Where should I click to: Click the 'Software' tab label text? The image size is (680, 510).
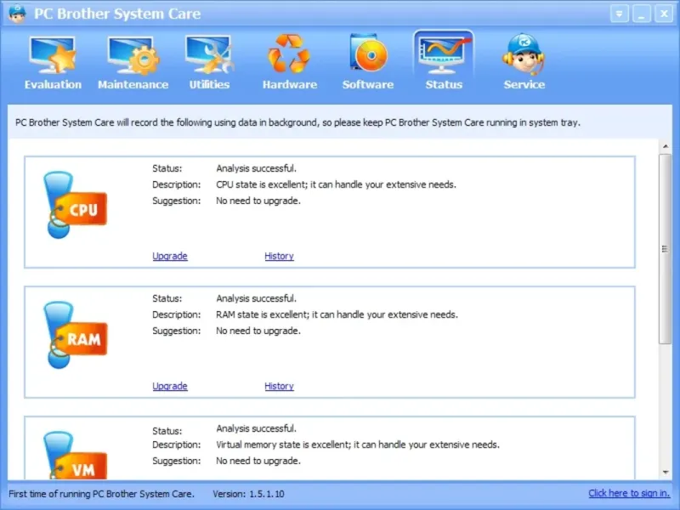[x=368, y=84]
